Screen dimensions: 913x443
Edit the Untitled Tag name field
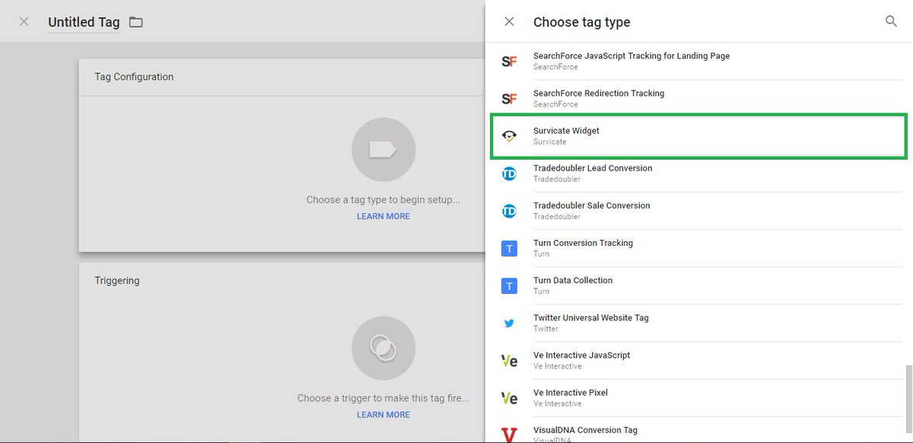84,23
